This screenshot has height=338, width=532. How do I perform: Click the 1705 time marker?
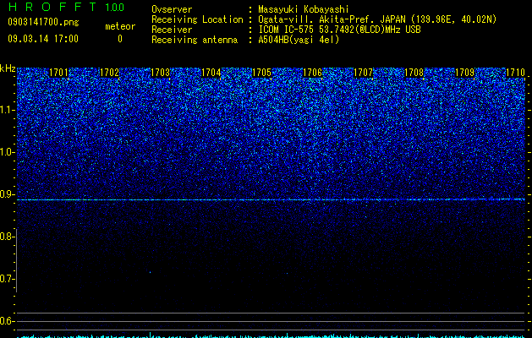tap(261, 73)
